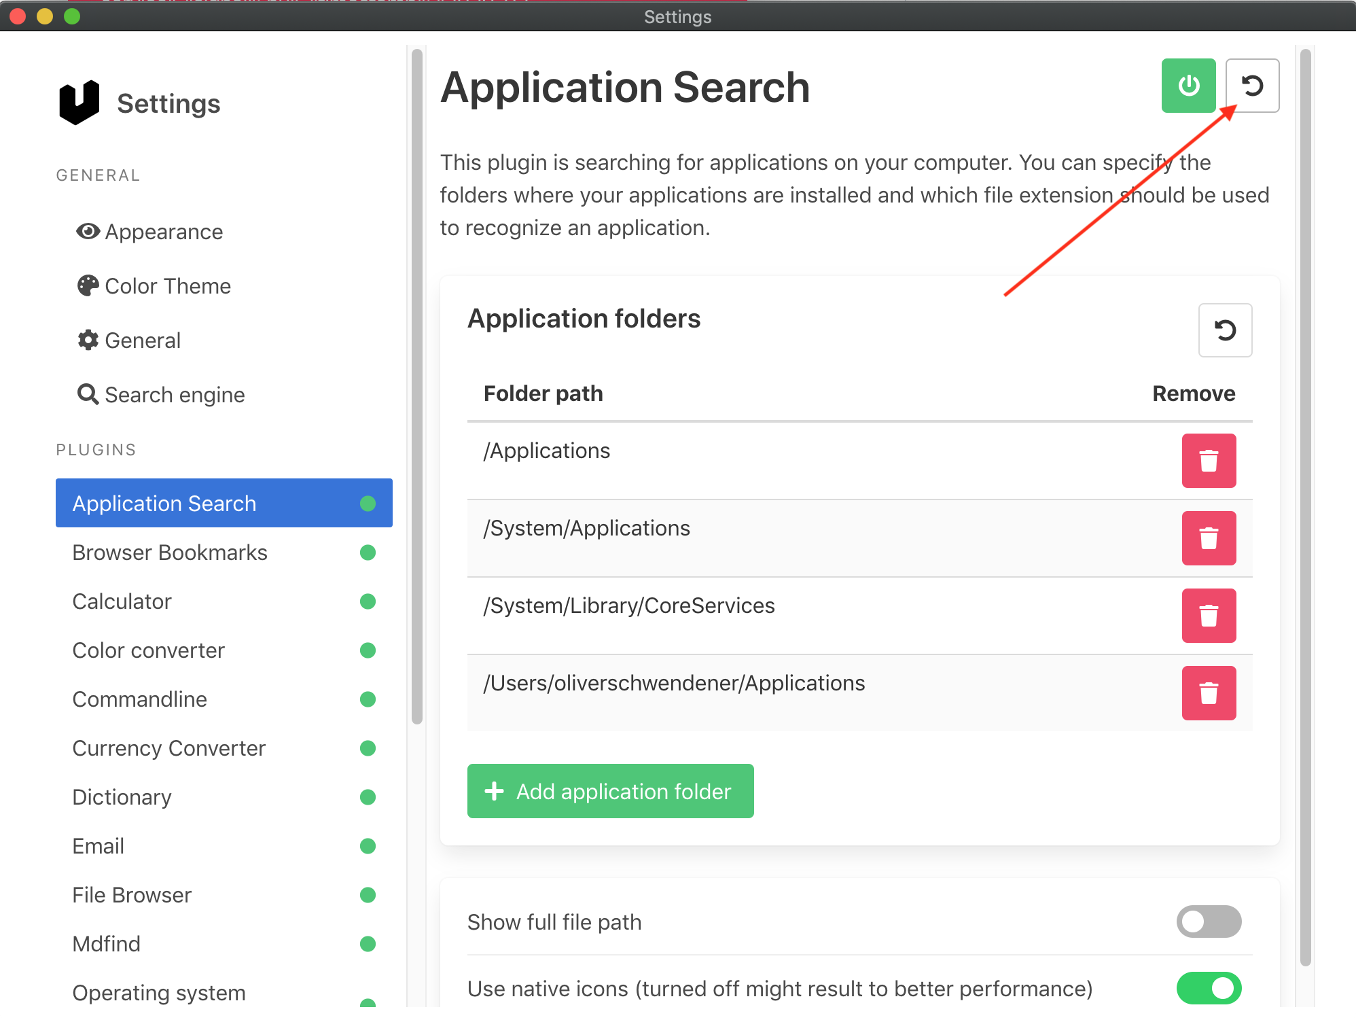Click Commandline green status dot
Image resolution: width=1356 pixels, height=1018 pixels.
point(368,699)
